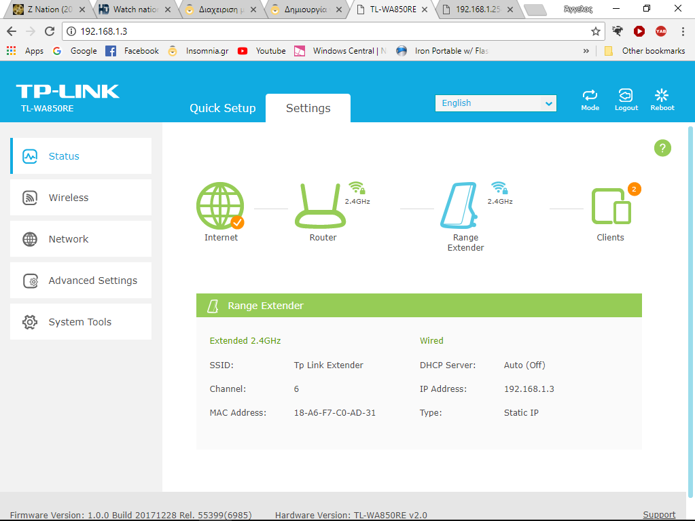Open the Wireless menu item

click(81, 198)
